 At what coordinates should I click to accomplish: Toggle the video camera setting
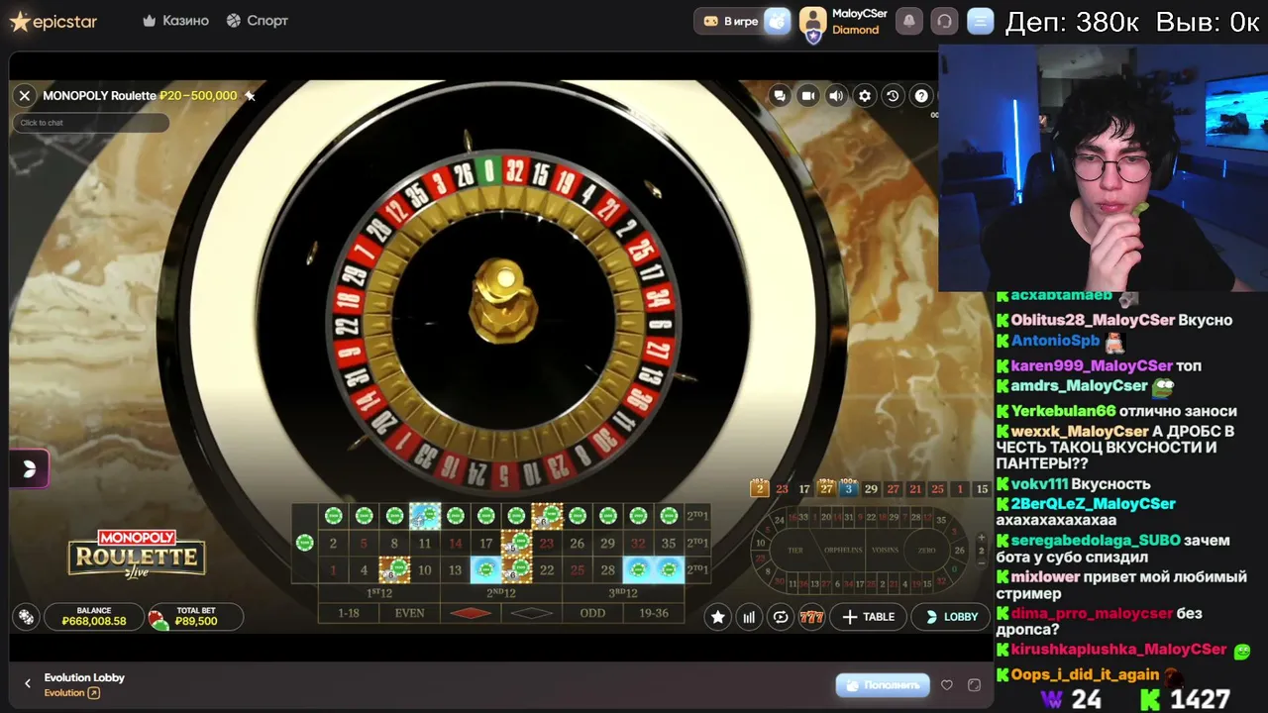pyautogui.click(x=808, y=96)
